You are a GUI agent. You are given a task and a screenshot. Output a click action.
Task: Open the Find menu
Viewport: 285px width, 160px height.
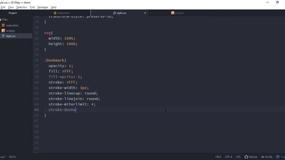pos(32,7)
